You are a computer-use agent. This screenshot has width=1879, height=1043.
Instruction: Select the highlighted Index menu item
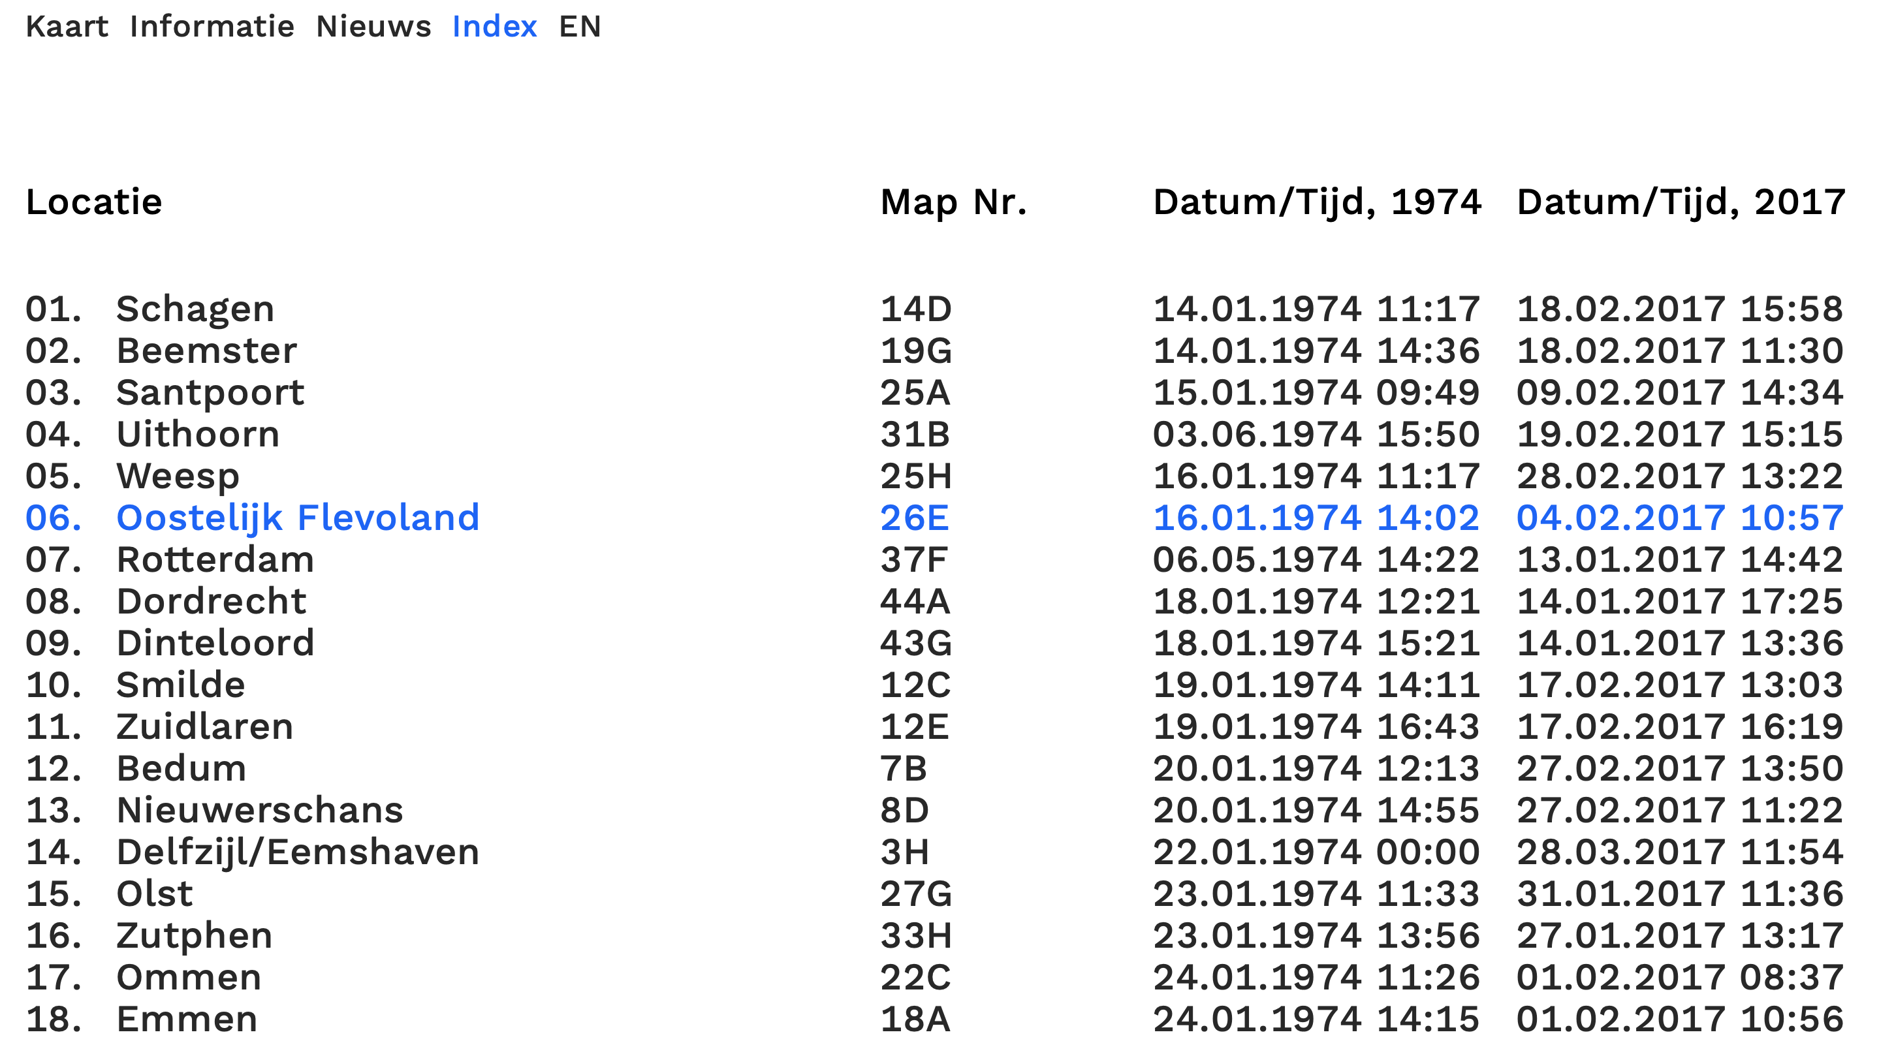coord(494,27)
